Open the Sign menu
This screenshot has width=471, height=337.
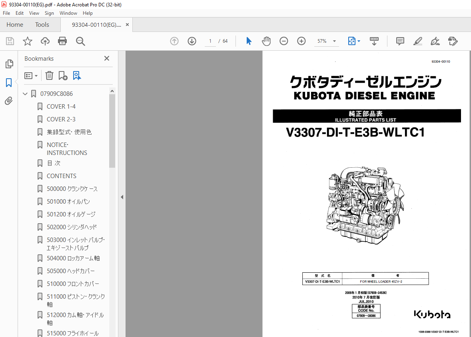click(49, 13)
